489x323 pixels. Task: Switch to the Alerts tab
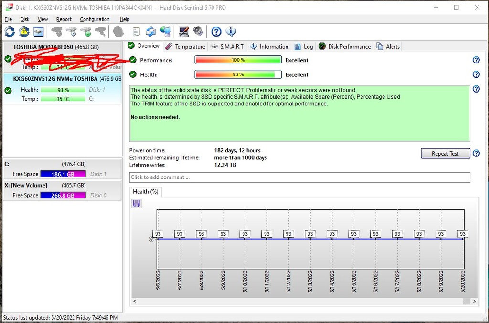388,46
